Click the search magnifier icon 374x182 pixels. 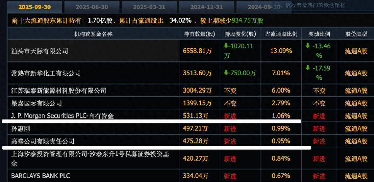point(278,4)
